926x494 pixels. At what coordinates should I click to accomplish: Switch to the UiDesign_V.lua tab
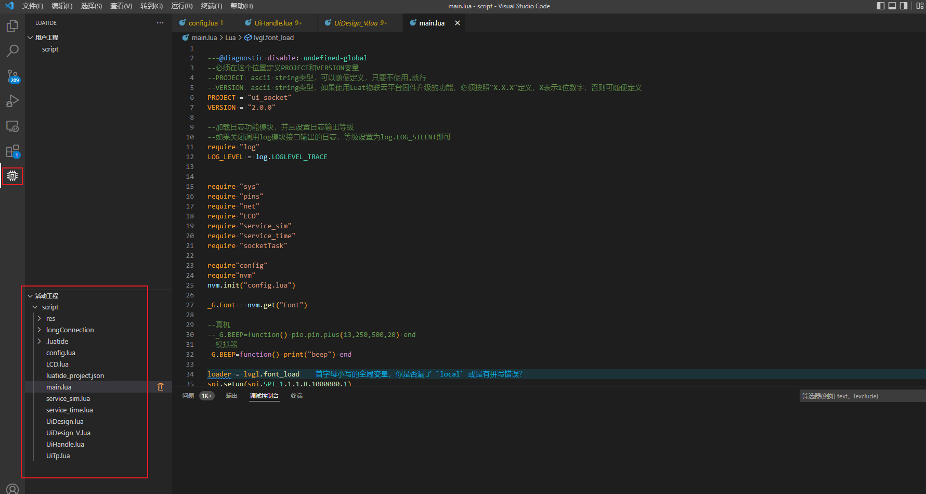360,23
